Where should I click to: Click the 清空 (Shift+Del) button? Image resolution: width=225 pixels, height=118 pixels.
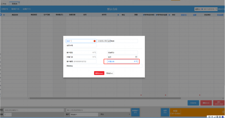point(219,103)
